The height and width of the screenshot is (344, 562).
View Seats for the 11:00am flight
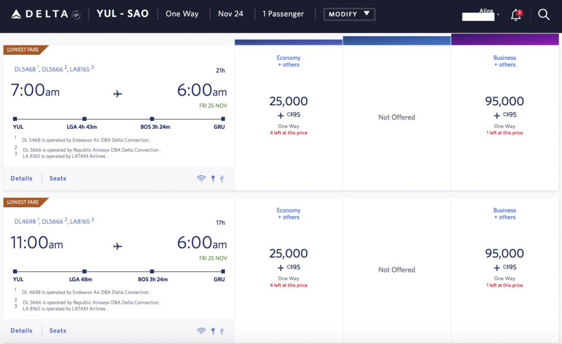pyautogui.click(x=58, y=331)
